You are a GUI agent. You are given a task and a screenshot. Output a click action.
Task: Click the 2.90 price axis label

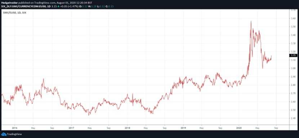point(293,77)
